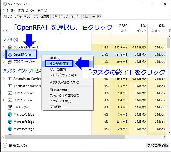The width and height of the screenshot is (171, 152).
Task: Choose オンライン検索(S) menu entry
Action: [67, 101]
